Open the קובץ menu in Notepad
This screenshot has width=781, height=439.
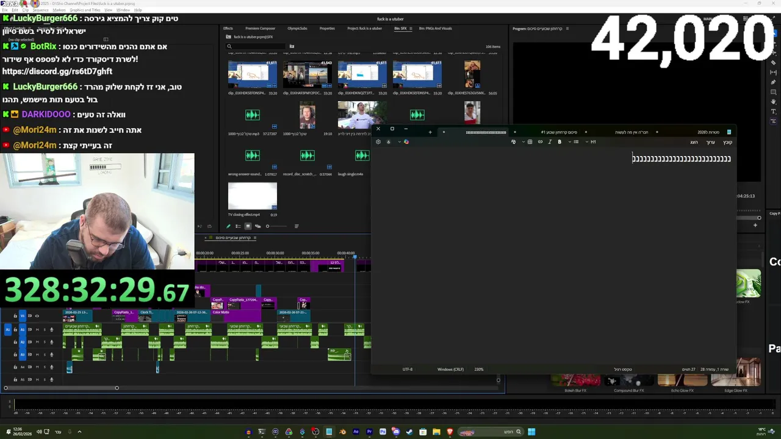point(727,142)
